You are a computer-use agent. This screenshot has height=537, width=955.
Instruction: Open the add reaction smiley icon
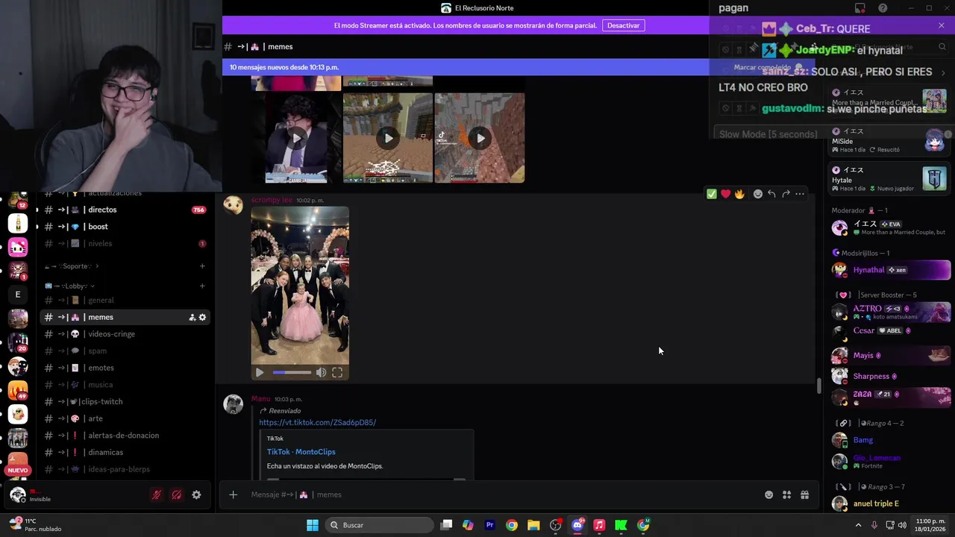click(758, 194)
